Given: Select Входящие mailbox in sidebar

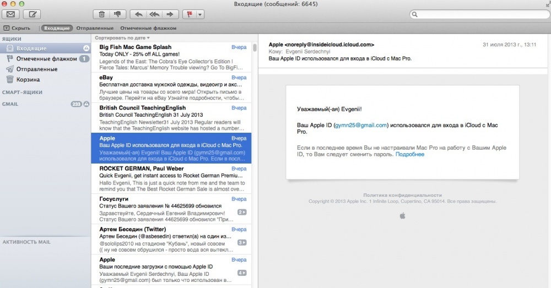Looking at the screenshot, I should pos(45,48).
